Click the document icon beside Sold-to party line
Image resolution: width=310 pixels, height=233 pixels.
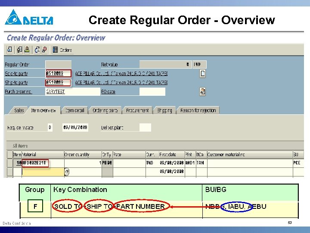coord(202,73)
